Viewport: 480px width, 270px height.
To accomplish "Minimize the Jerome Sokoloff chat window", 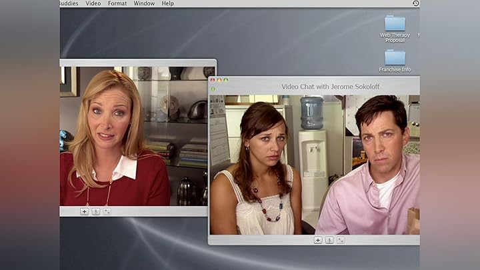I will point(219,80).
